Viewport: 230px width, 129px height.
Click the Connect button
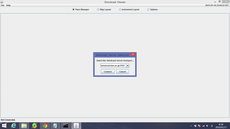[108, 72]
